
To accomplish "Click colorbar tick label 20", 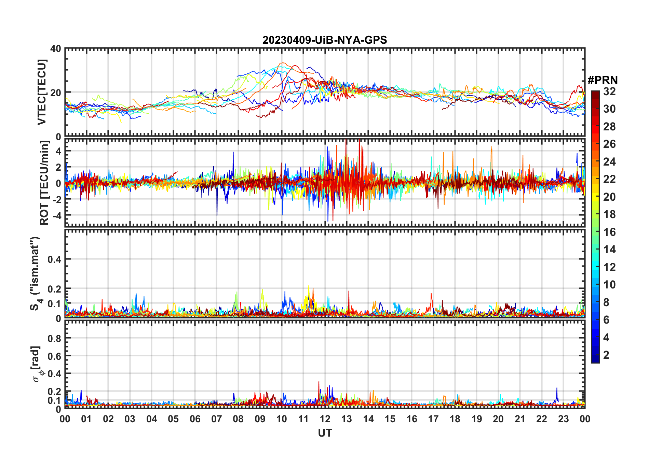I will tap(609, 197).
